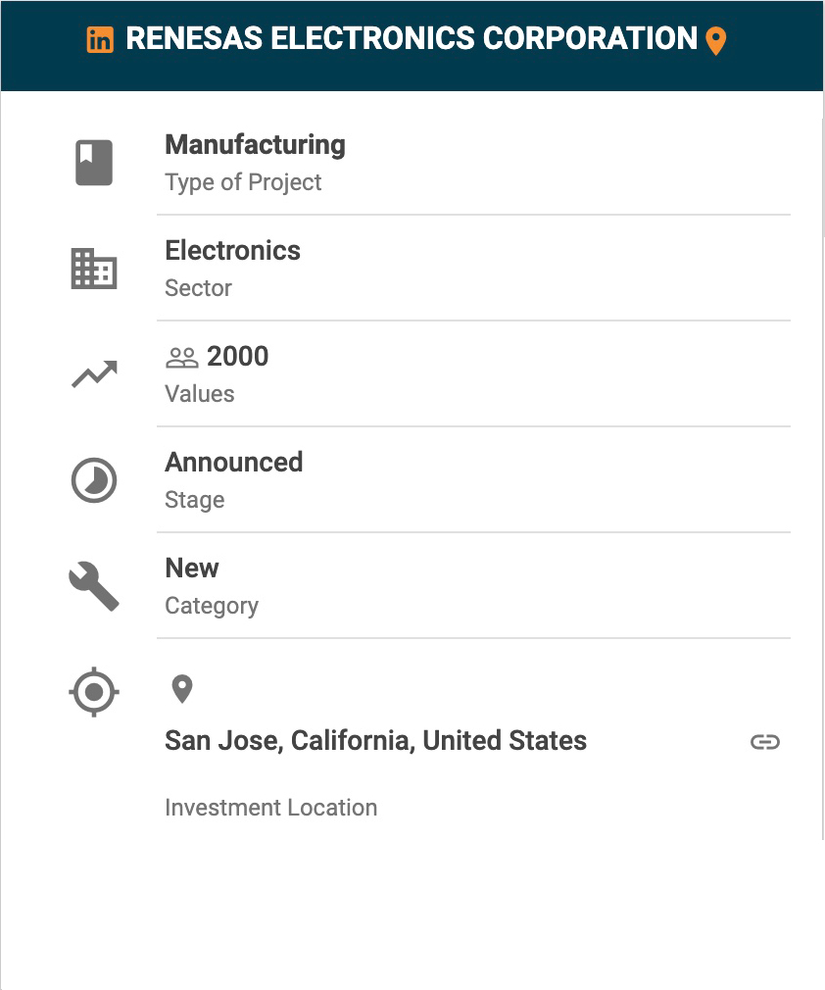
Task: Click the people icon next to 2000
Action: (x=182, y=358)
